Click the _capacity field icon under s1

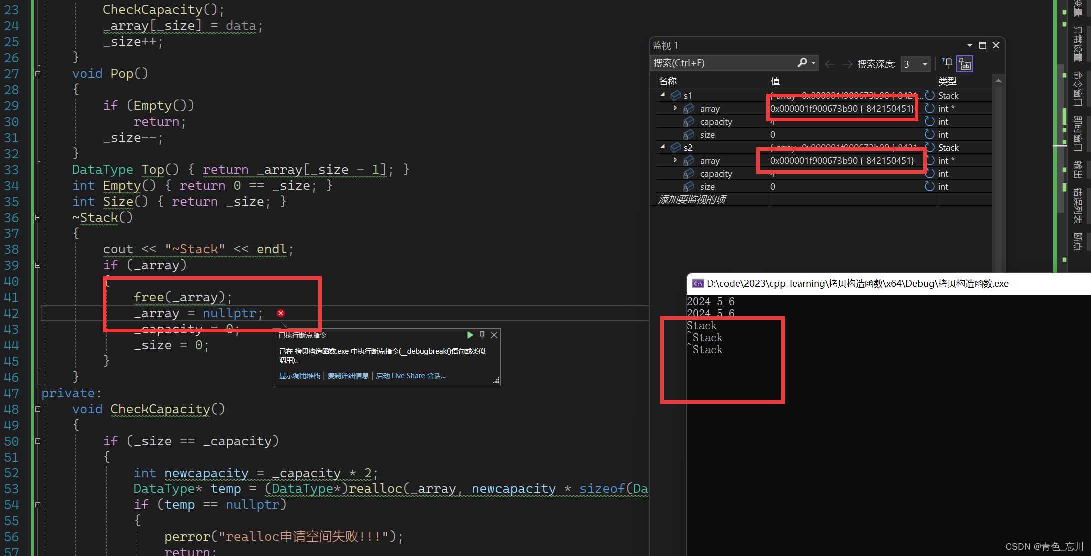tap(688, 121)
